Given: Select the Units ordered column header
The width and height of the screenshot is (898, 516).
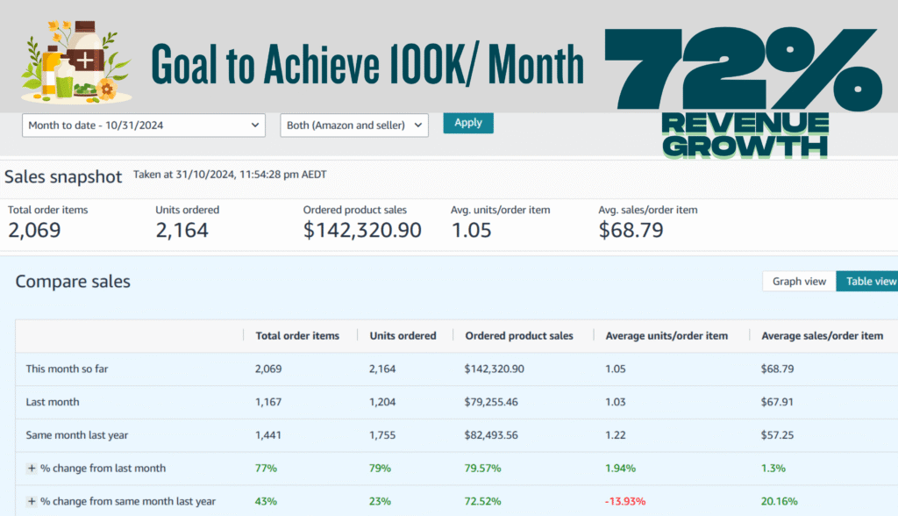Looking at the screenshot, I should (x=404, y=336).
